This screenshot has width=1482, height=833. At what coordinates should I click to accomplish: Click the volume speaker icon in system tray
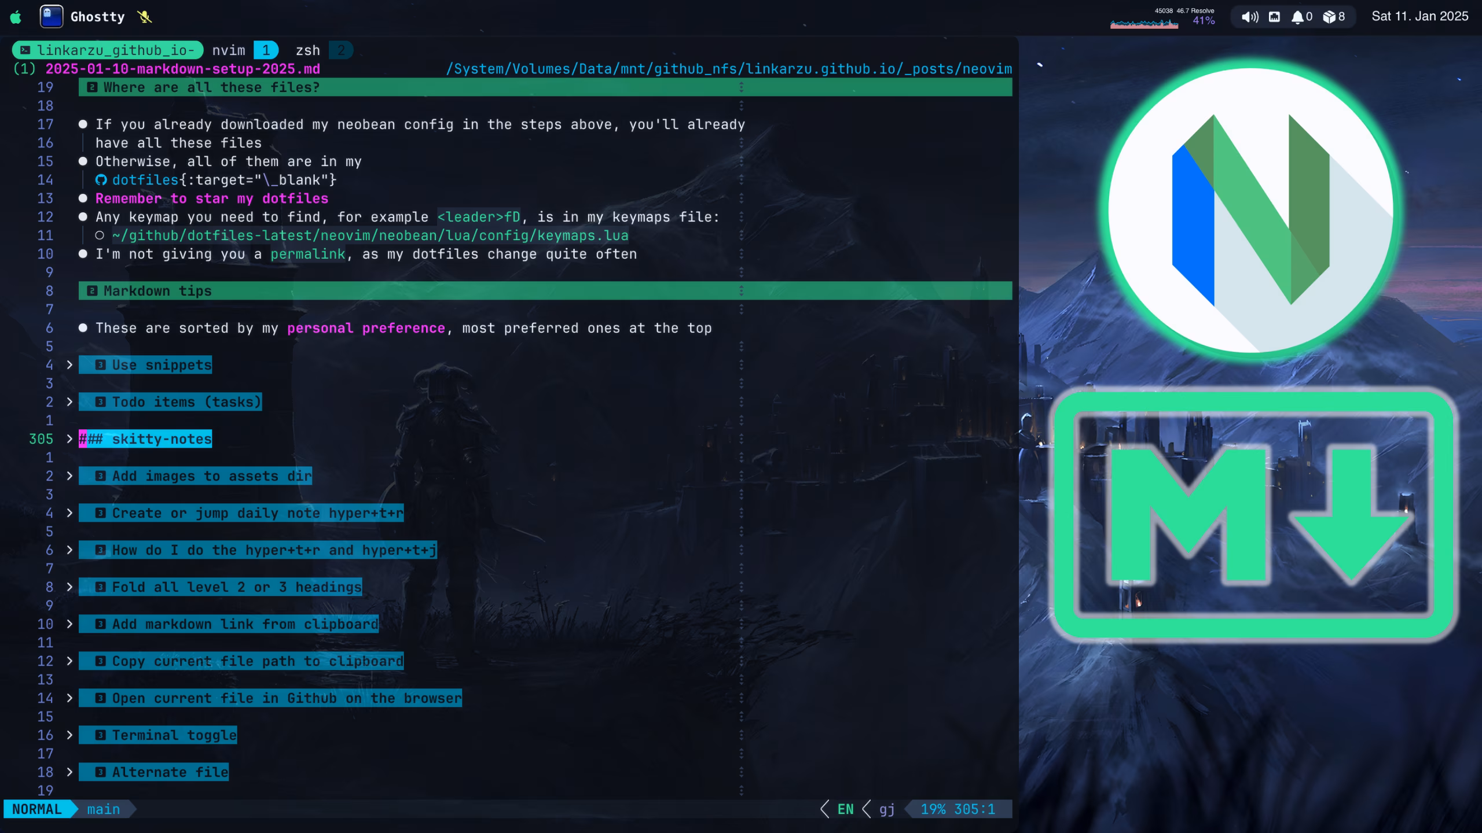tap(1249, 16)
